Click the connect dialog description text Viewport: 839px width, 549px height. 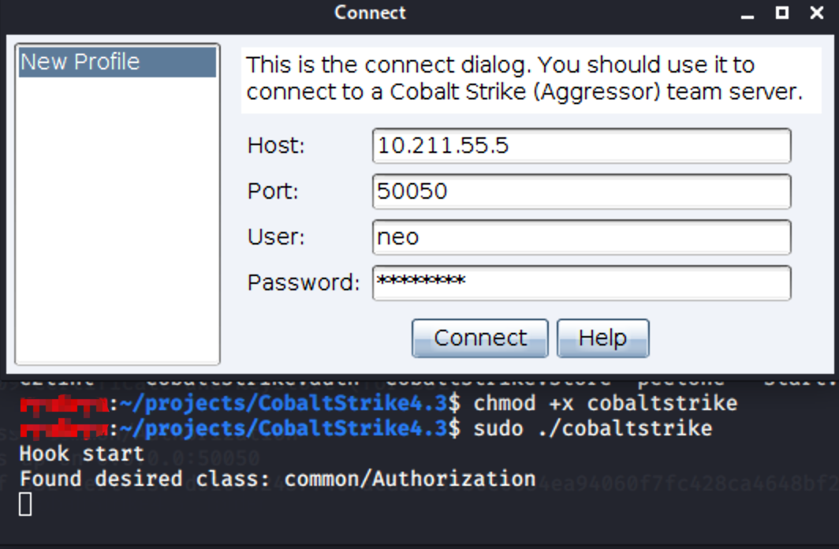pos(524,78)
